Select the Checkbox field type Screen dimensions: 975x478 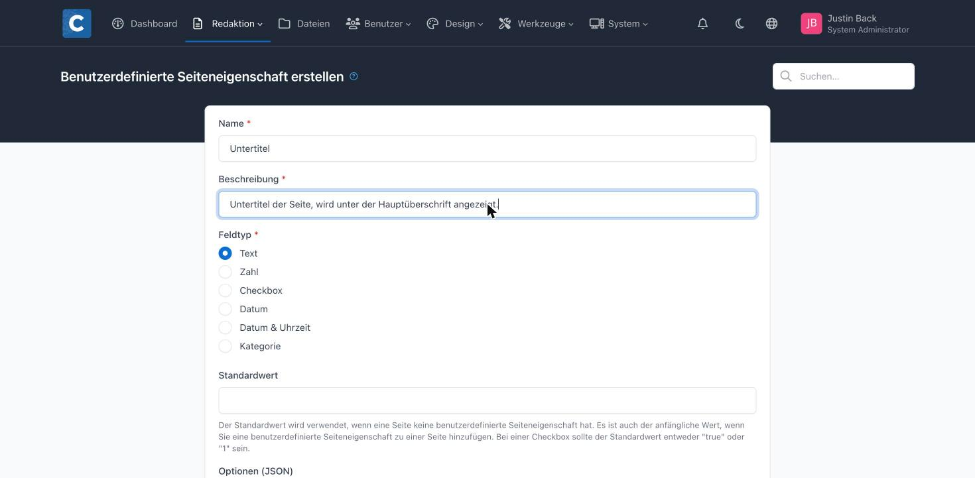coord(226,290)
